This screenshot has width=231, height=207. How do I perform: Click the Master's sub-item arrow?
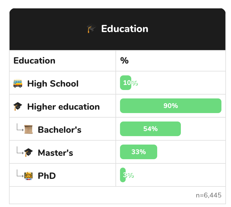point(20,150)
